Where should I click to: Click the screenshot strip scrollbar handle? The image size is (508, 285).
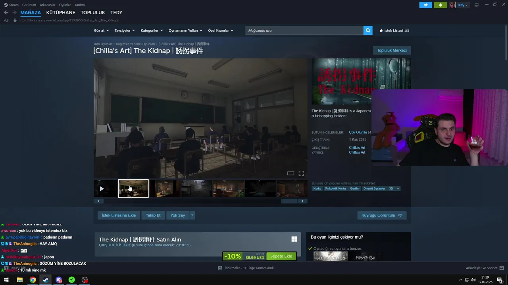click(289, 201)
